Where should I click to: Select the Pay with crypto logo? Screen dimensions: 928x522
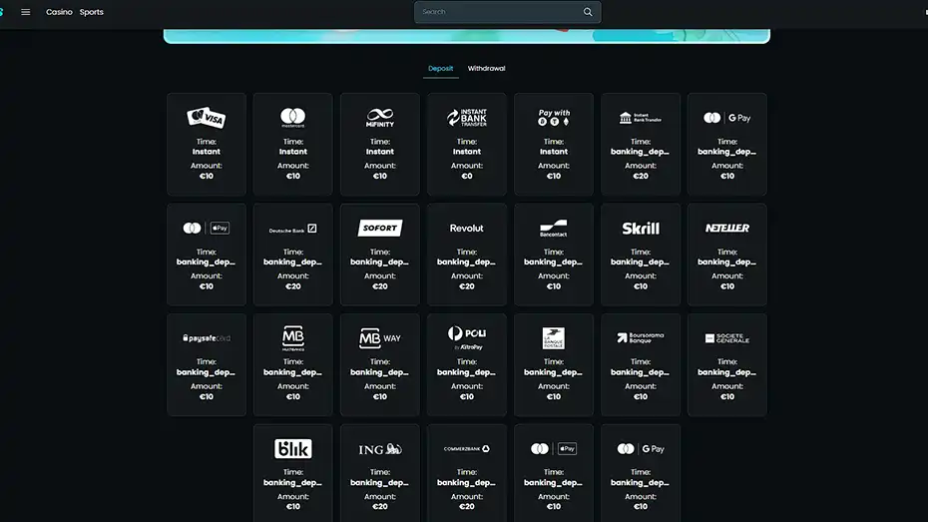554,117
